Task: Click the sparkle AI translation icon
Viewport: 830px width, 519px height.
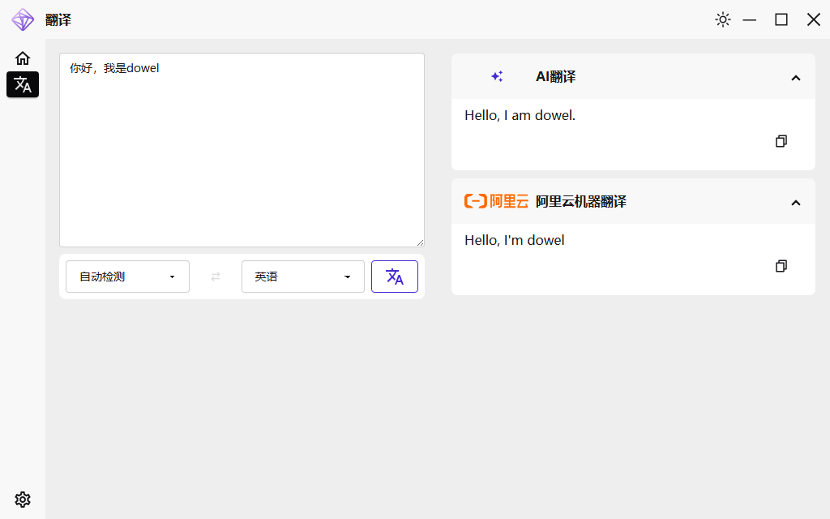Action: pos(497,76)
